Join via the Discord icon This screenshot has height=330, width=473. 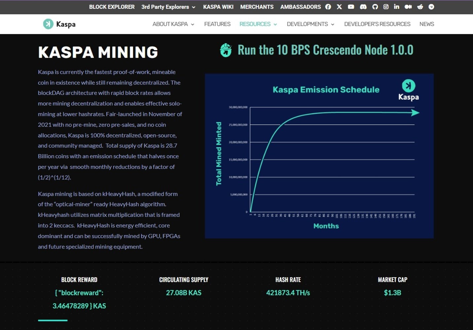tap(363, 7)
